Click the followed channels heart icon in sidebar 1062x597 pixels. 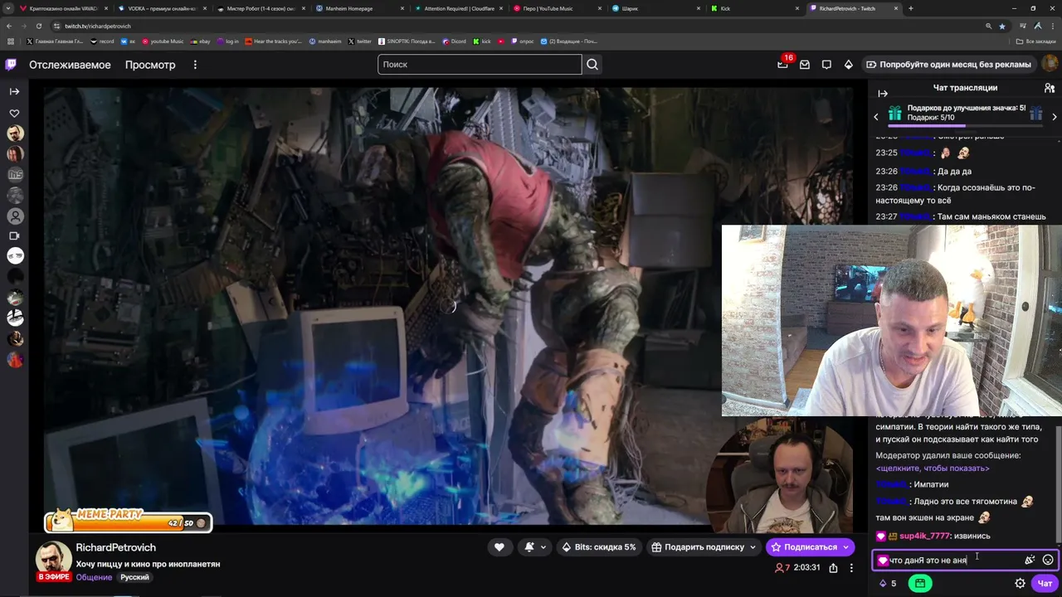[14, 113]
